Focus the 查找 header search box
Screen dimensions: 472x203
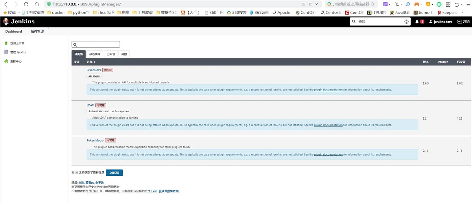(x=380, y=22)
